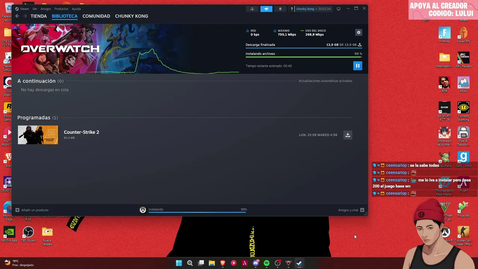Click Instalando archivos green progress bar
Viewport: 478px width, 269px height.
(304, 57)
